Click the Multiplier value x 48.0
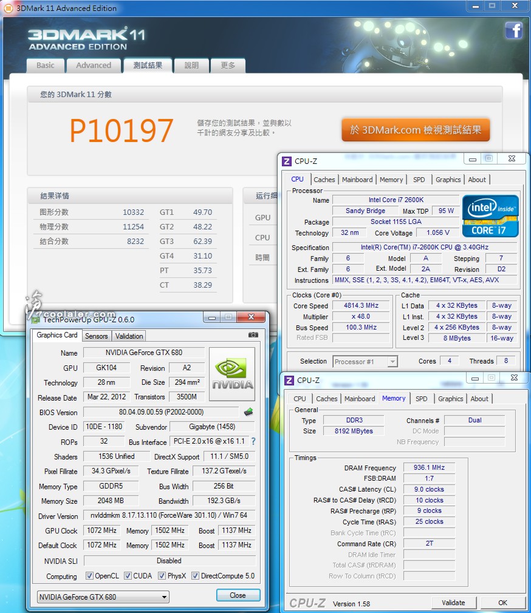This screenshot has width=531, height=613. point(361,317)
